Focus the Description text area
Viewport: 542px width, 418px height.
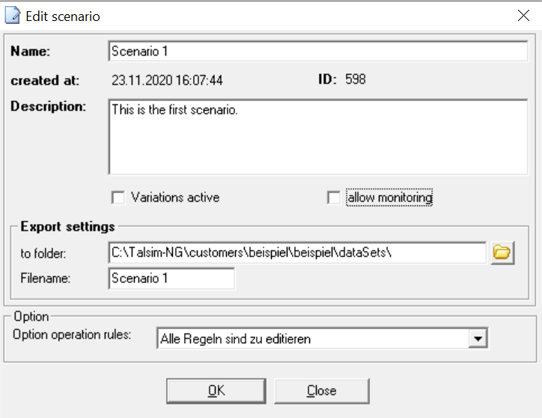(x=317, y=135)
